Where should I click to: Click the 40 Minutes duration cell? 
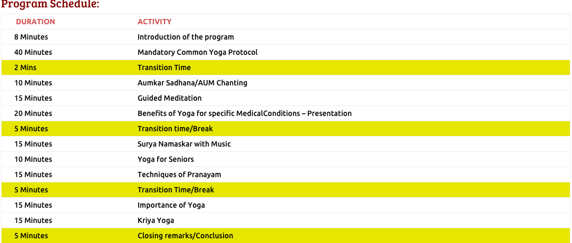tap(33, 52)
